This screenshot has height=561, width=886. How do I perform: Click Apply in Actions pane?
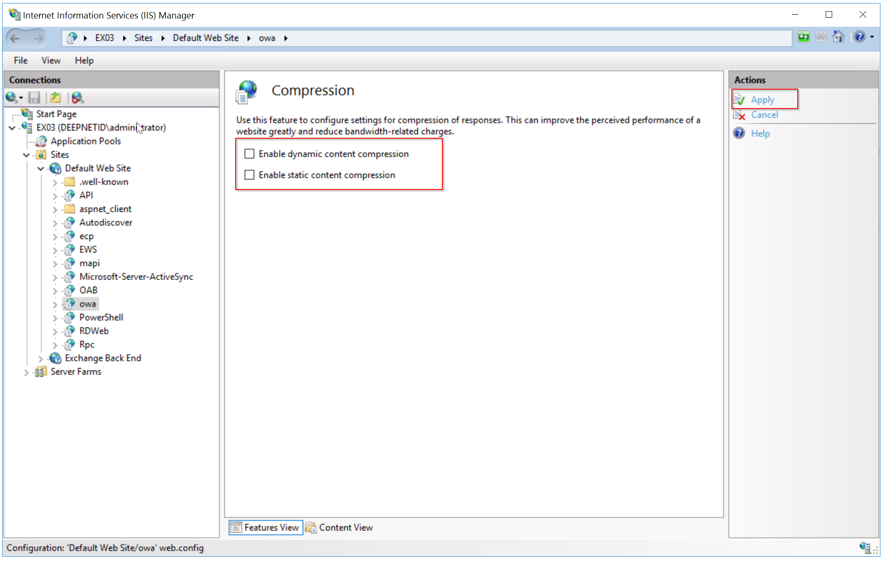tap(762, 99)
